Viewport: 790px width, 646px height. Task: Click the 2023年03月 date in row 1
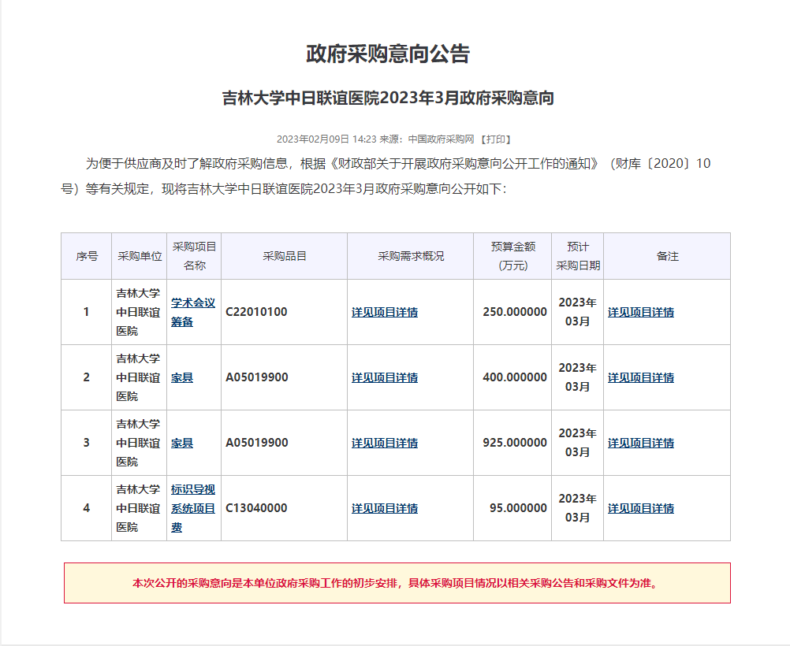pos(577,312)
